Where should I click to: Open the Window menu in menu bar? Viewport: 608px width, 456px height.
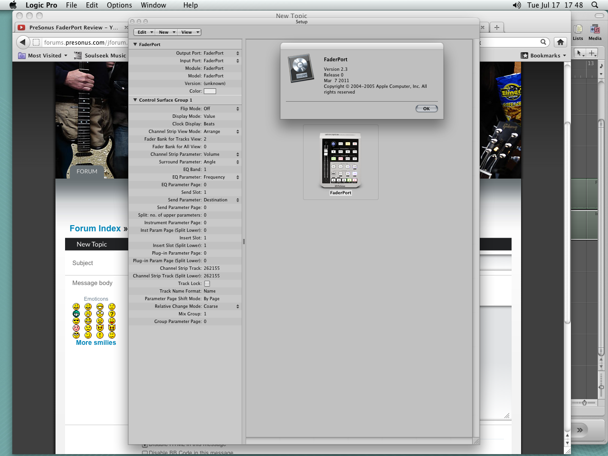[x=153, y=5]
